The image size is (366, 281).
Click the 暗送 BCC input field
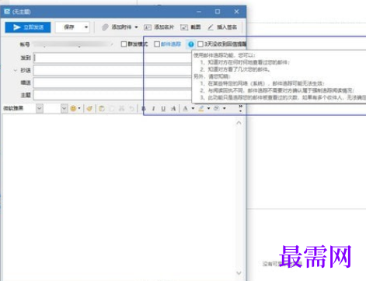113,83
